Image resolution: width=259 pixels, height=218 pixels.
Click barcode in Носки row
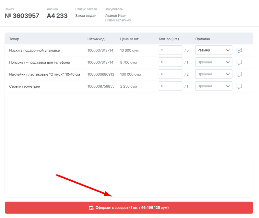tap(100, 50)
